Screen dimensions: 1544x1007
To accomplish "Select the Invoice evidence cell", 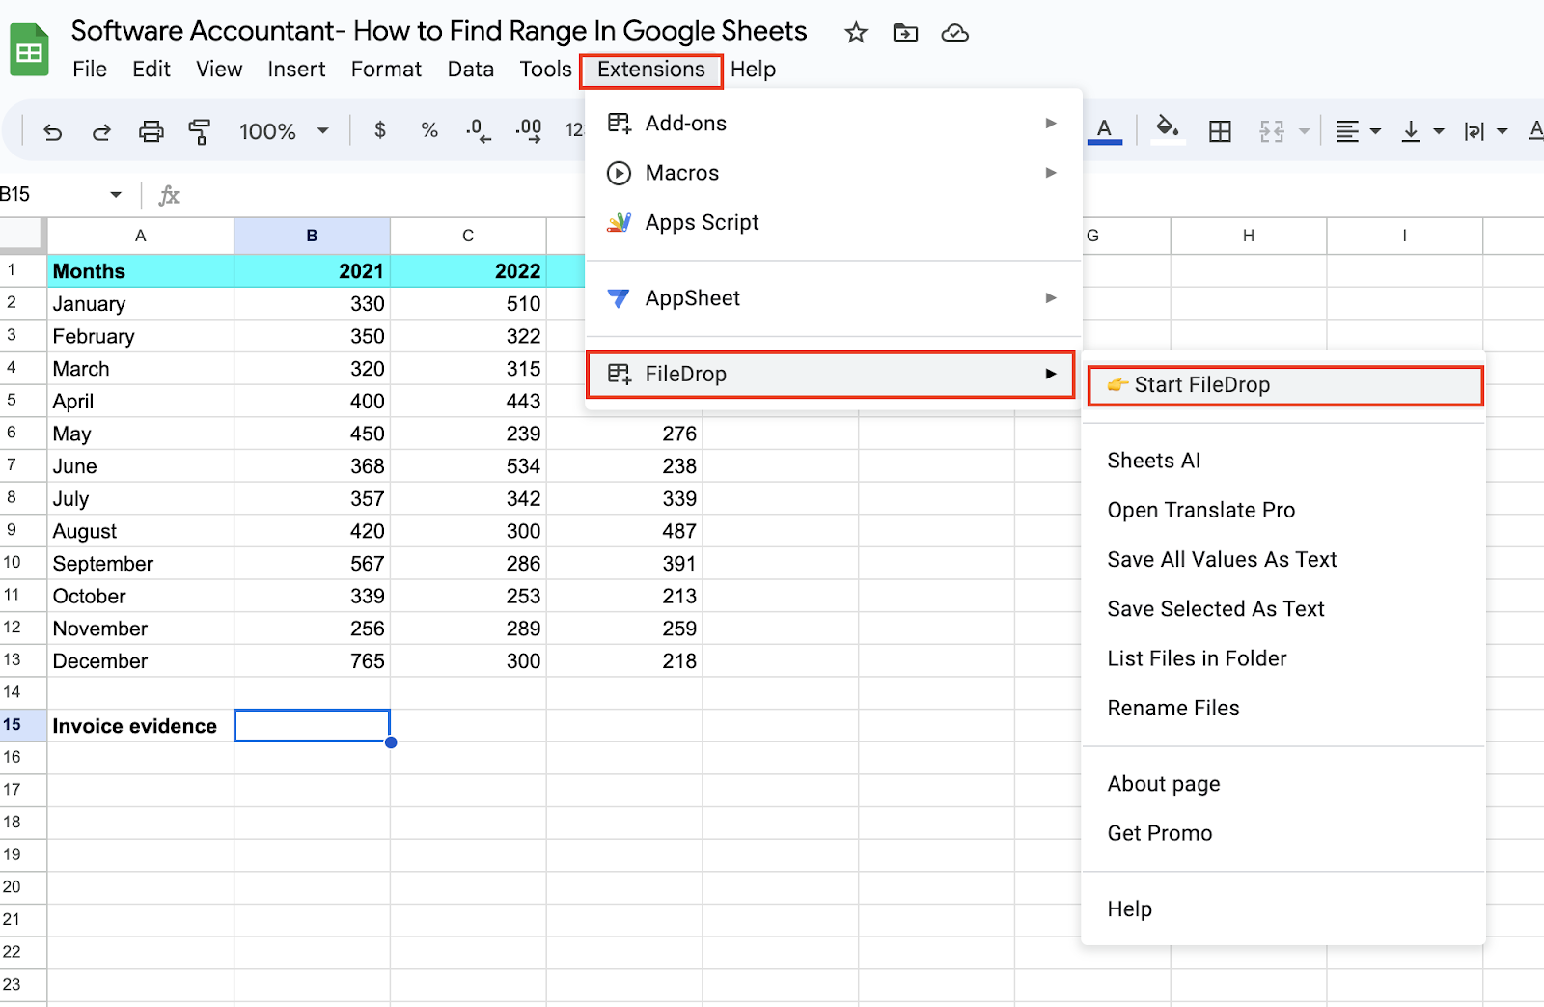I will point(141,726).
